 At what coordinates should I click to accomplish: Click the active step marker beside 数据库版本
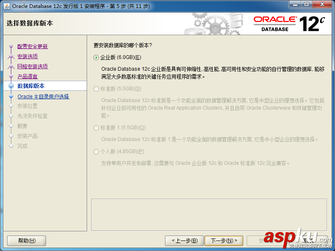tap(11, 86)
